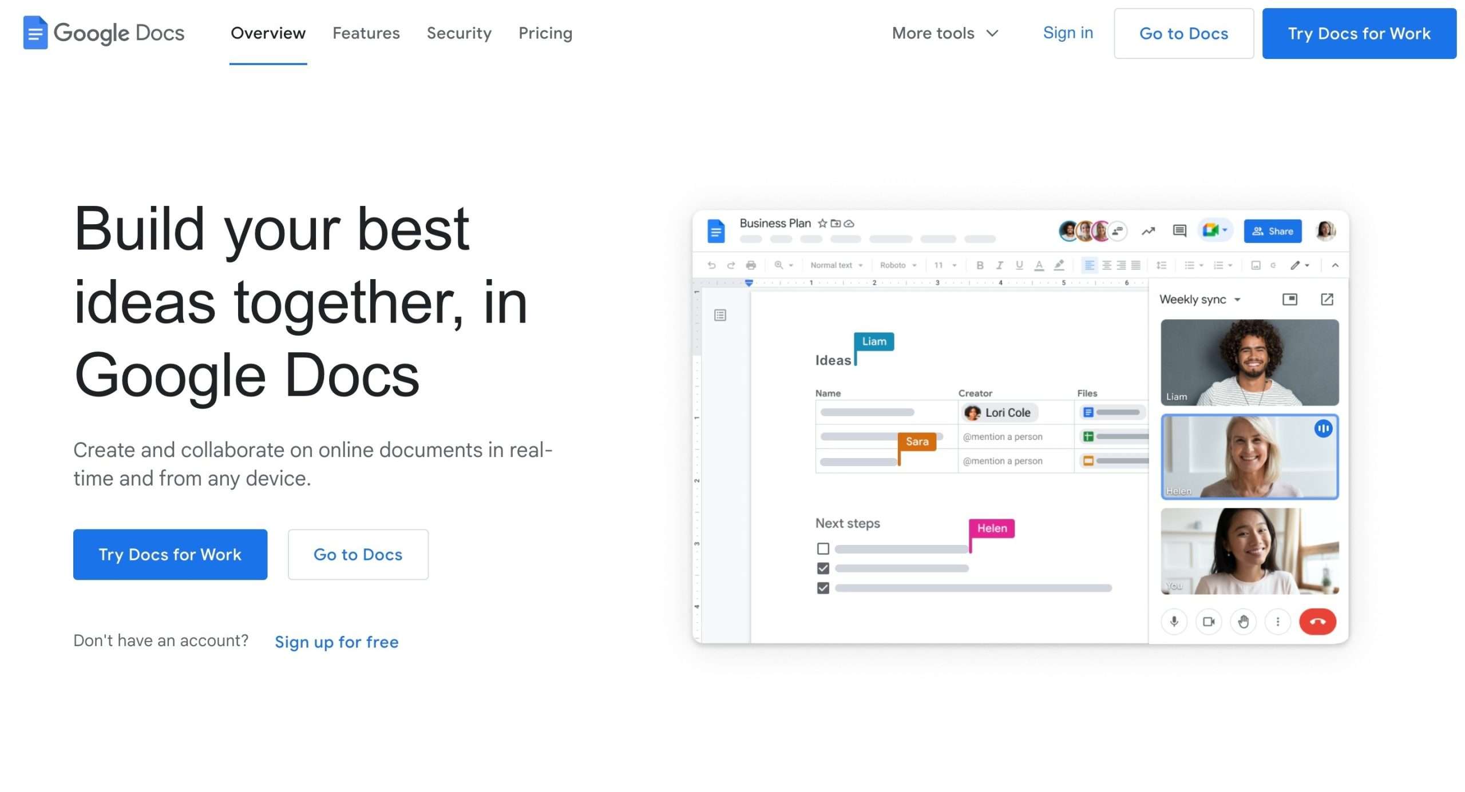Click the Undo icon in the toolbar
This screenshot has height=792, width=1465.
[711, 265]
